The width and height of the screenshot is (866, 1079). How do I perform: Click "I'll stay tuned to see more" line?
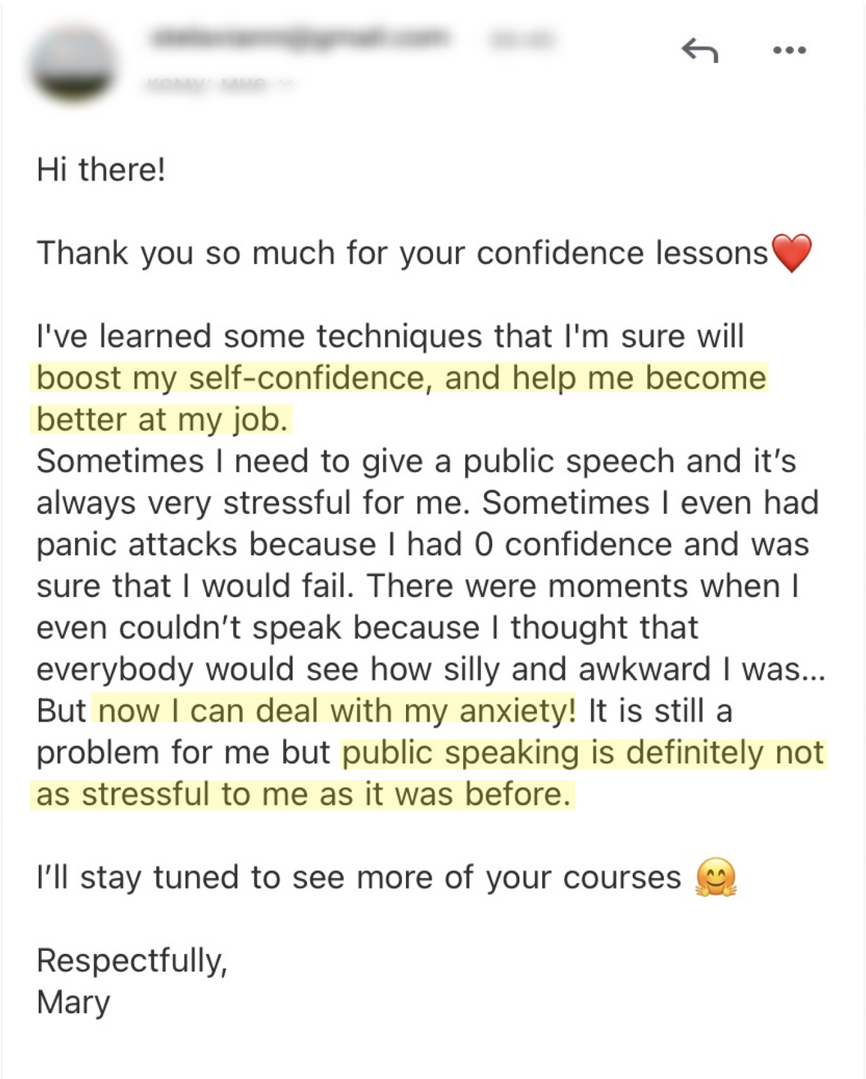359,877
